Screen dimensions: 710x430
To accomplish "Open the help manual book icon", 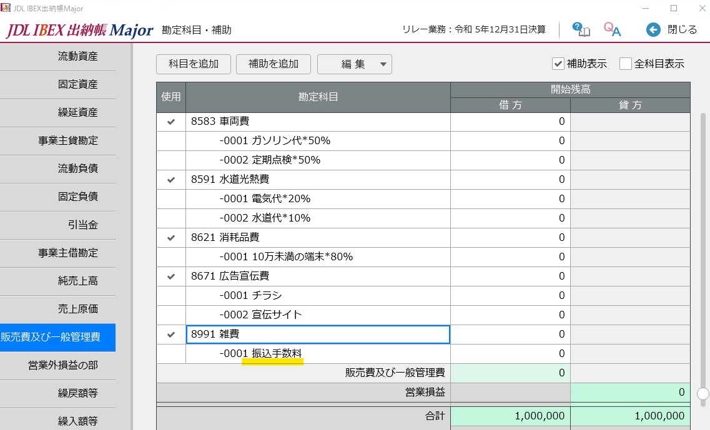I will (581, 29).
